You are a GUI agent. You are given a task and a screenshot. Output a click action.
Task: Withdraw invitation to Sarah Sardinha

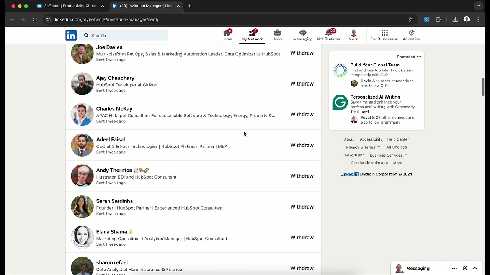(302, 207)
